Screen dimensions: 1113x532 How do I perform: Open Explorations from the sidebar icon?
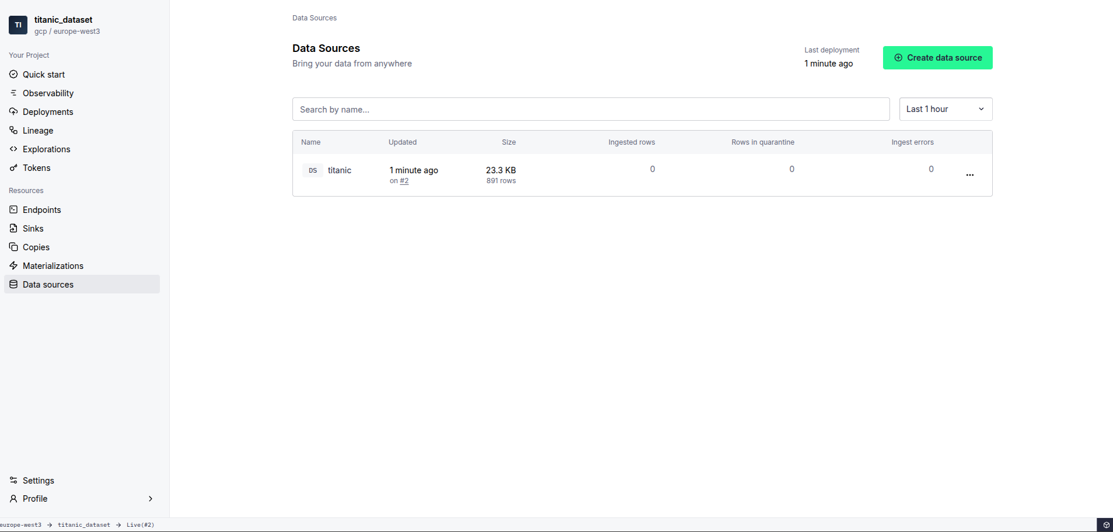click(x=14, y=149)
